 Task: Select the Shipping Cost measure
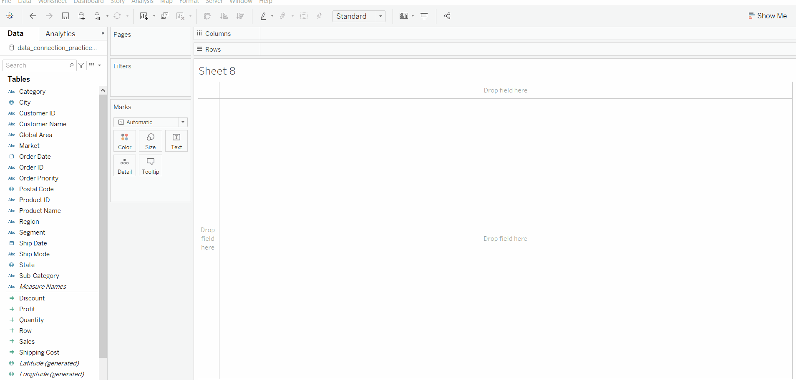tap(39, 352)
